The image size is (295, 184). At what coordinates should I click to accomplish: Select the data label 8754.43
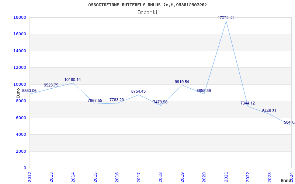139,91
